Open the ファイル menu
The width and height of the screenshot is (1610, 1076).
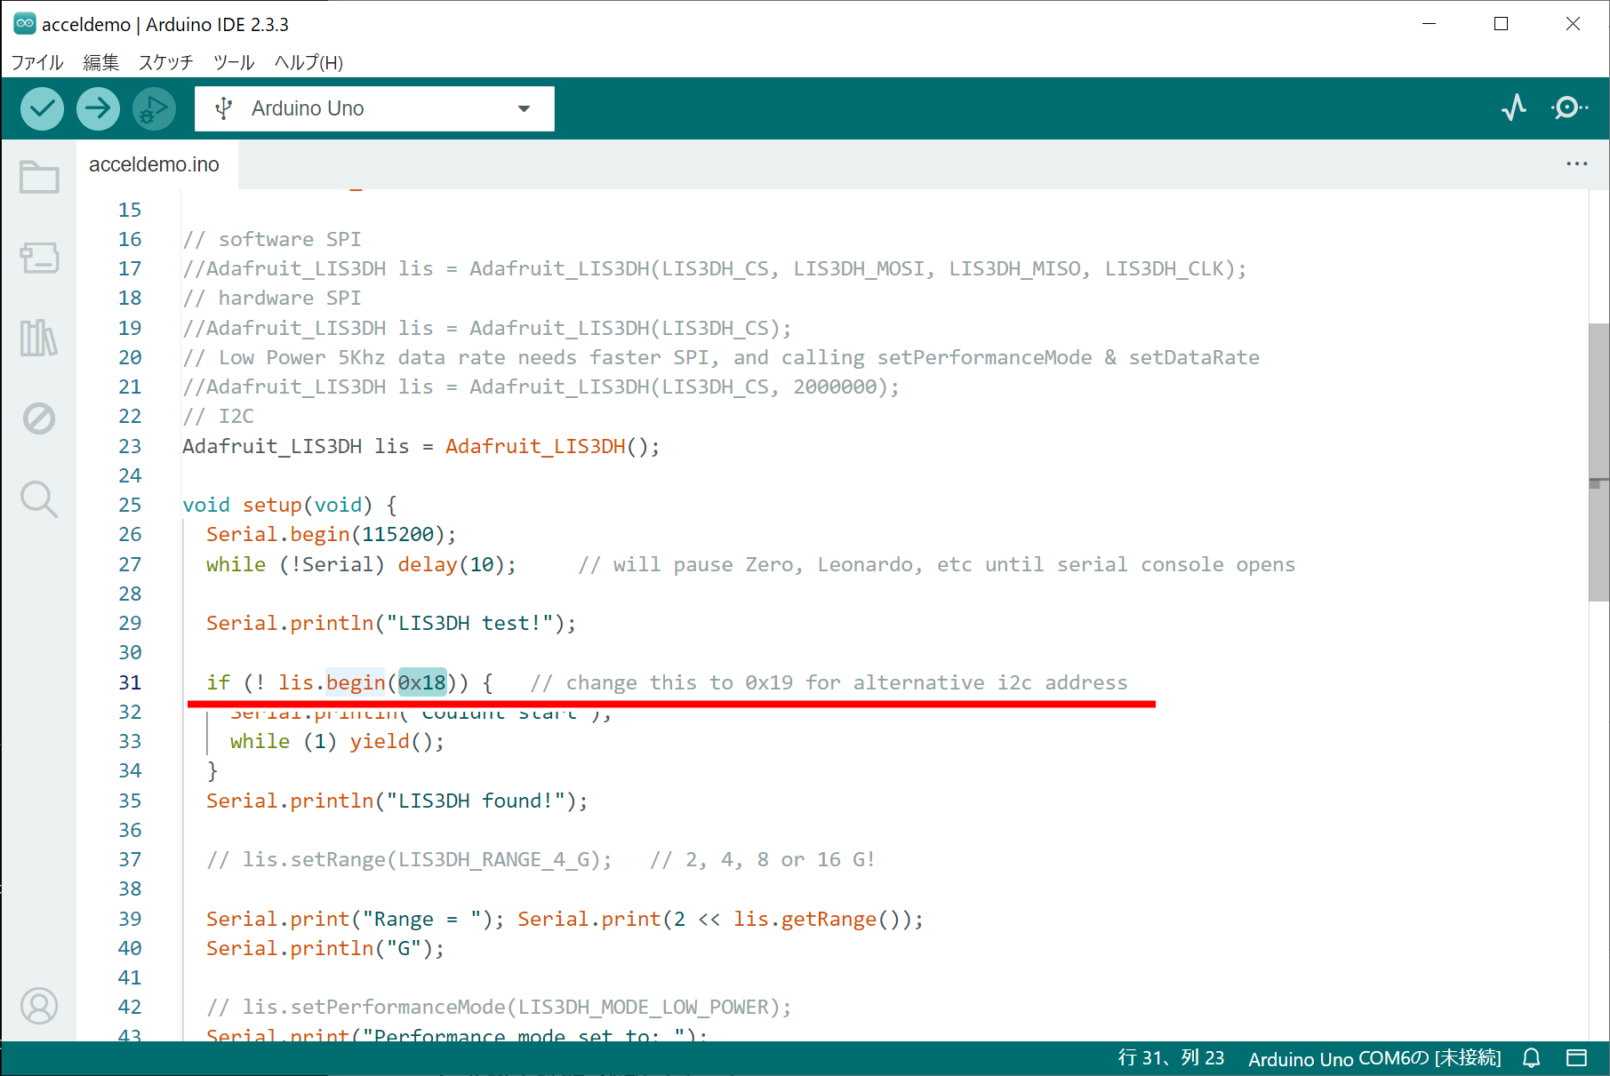(x=37, y=62)
